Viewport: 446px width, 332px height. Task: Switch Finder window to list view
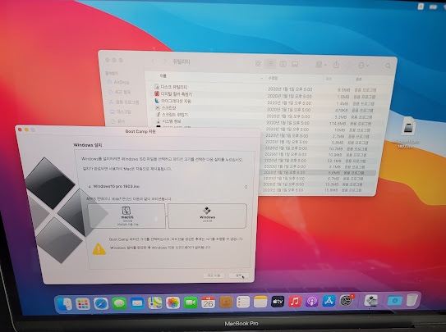(x=270, y=64)
